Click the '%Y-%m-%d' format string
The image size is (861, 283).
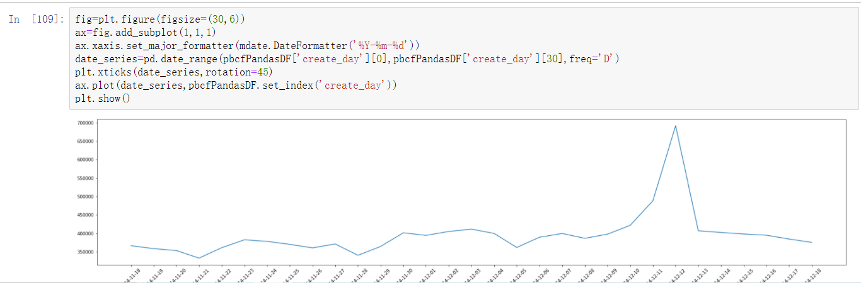coord(381,46)
